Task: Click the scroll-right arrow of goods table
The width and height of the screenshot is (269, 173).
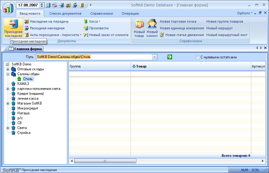Action: (x=263, y=161)
